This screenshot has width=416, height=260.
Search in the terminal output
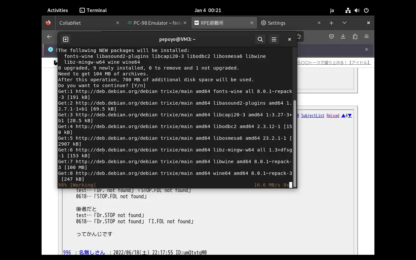[x=260, y=39]
